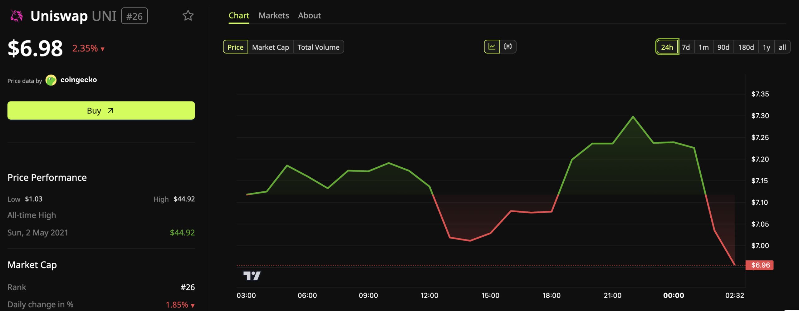Set chart range to 7d
This screenshot has height=311, width=799.
pos(686,47)
